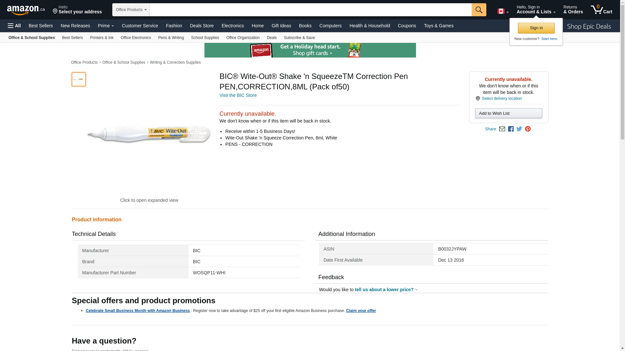Image resolution: width=625 pixels, height=351 pixels.
Task: Expand the Office Products search category dropdown
Action: tap(131, 10)
